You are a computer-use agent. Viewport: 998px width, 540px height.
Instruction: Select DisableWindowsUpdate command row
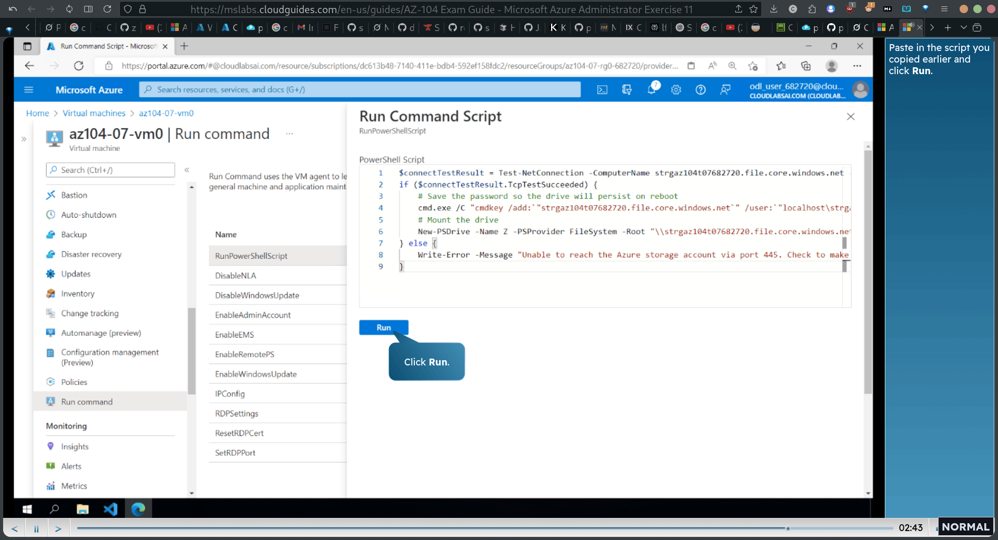point(278,295)
